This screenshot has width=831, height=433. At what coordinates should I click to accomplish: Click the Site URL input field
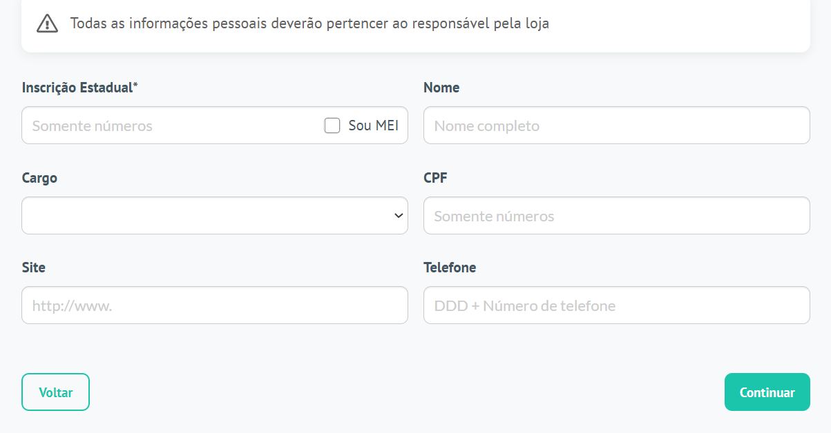(x=215, y=305)
